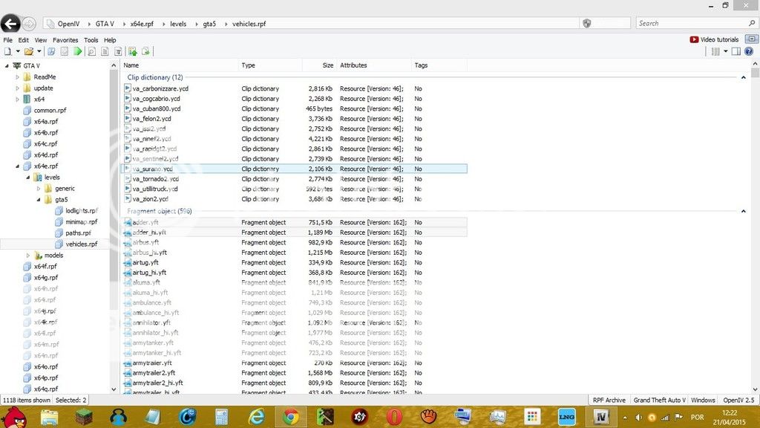Screen dimensions: 760x428
Task: Open the Tools menu
Action: tap(91, 40)
